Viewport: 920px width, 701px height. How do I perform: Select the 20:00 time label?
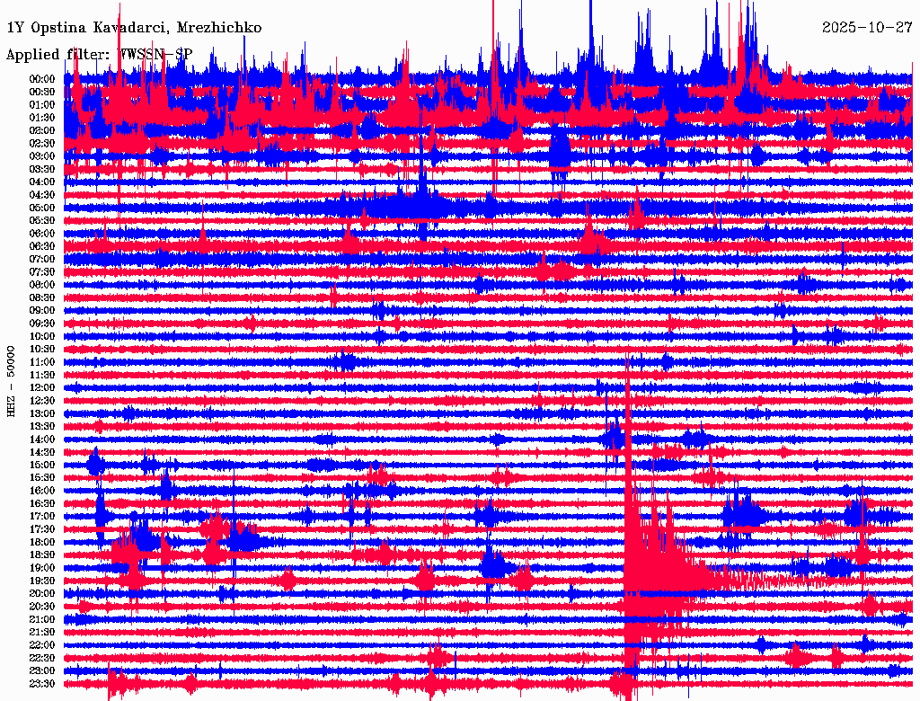point(42,593)
